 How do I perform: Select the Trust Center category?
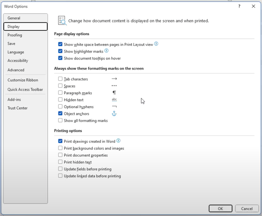point(17,108)
